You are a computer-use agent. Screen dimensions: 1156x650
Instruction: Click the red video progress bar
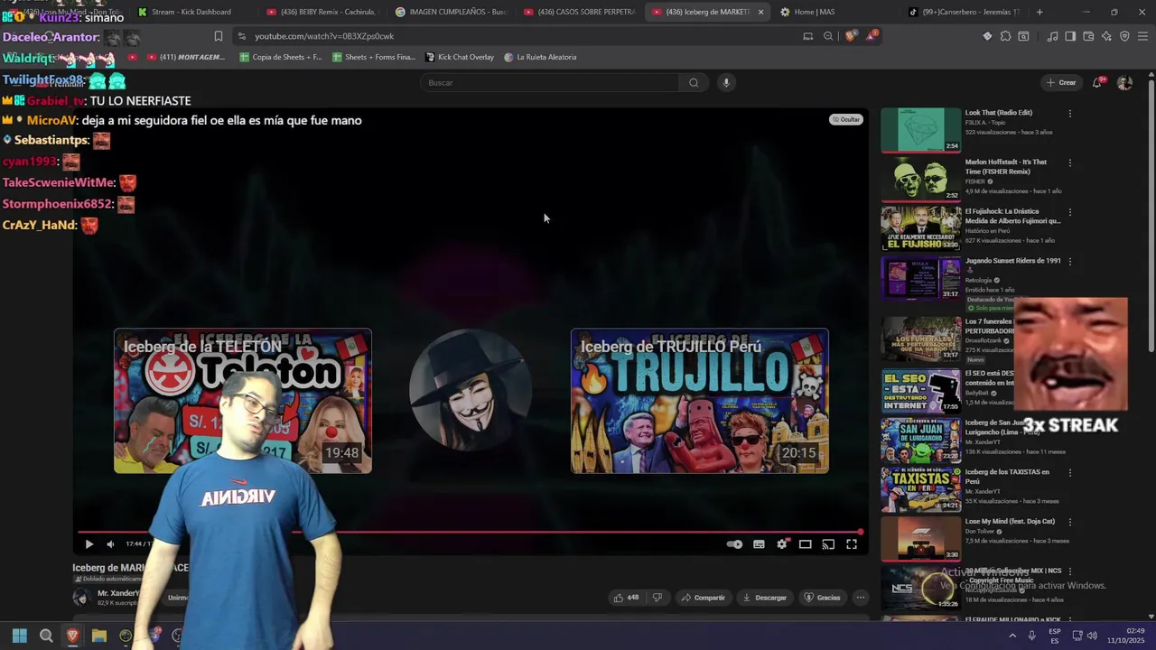point(470,532)
